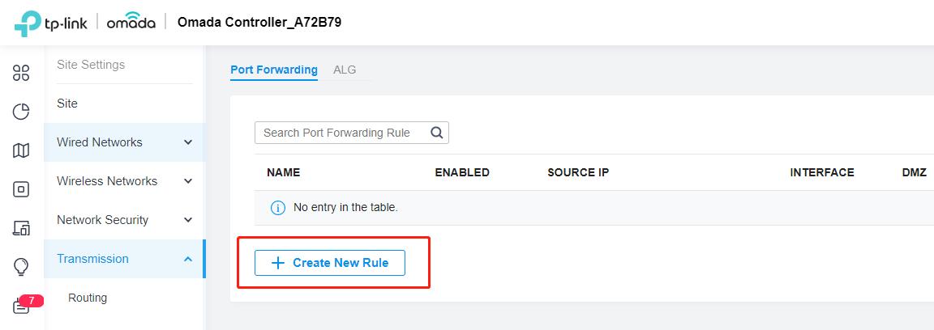Switch to the ALG tab
The image size is (934, 330).
345,70
